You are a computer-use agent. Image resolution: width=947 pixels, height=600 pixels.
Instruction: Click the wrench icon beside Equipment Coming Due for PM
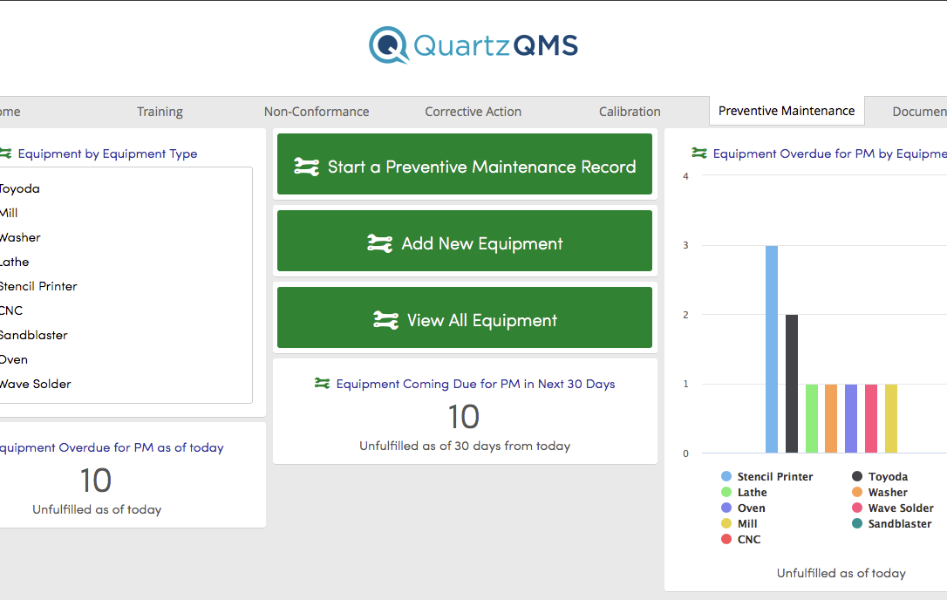pos(322,383)
